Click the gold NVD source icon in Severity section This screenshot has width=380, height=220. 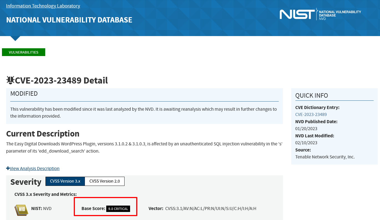click(21, 210)
